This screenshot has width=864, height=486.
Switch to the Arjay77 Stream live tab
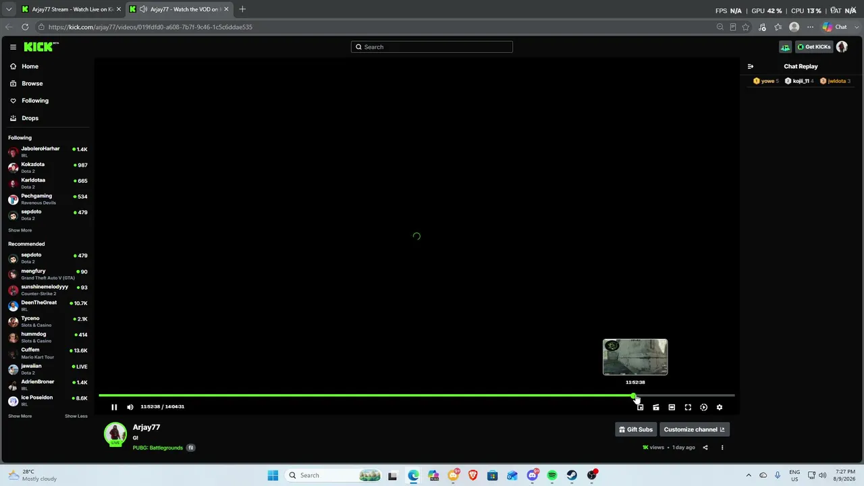pos(71,9)
